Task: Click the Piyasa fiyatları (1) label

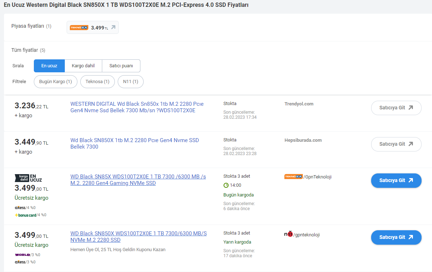Action: [31, 26]
